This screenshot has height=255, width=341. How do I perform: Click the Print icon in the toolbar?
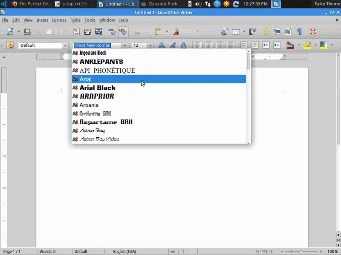[87, 31]
